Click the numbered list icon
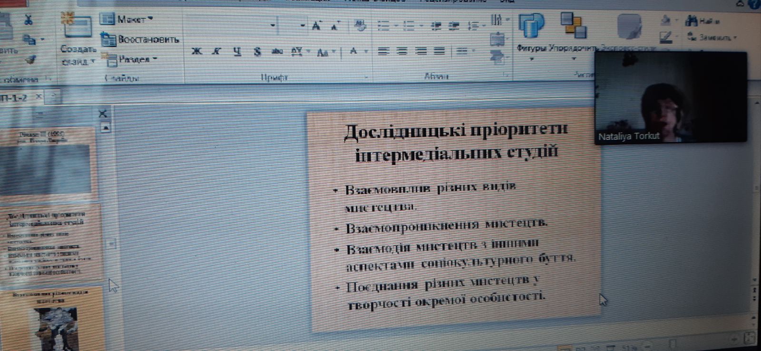Screen dimensions: 761x351 pyautogui.click(x=409, y=26)
